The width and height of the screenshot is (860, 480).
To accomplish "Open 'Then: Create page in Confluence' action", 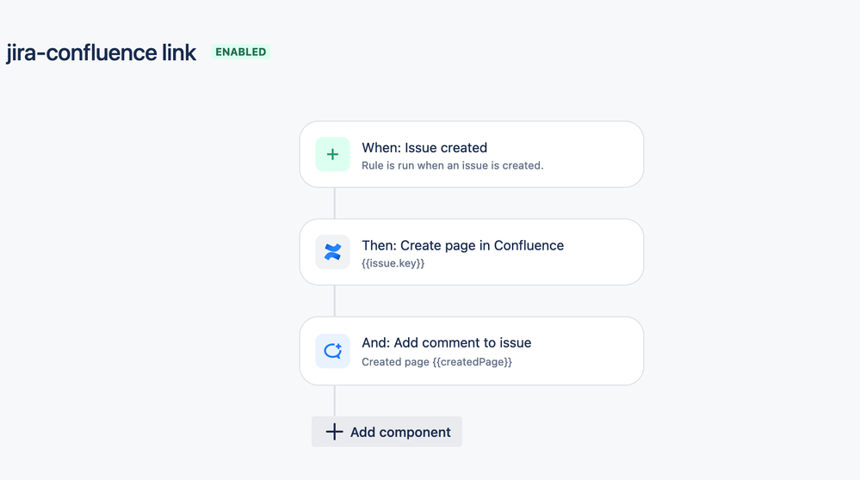I will click(x=472, y=252).
